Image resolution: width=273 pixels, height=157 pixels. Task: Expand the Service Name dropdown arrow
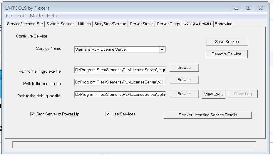162,50
